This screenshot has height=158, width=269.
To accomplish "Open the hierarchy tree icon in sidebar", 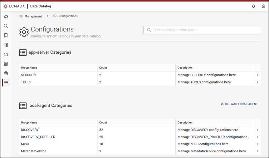I will pyautogui.click(x=6, y=45).
